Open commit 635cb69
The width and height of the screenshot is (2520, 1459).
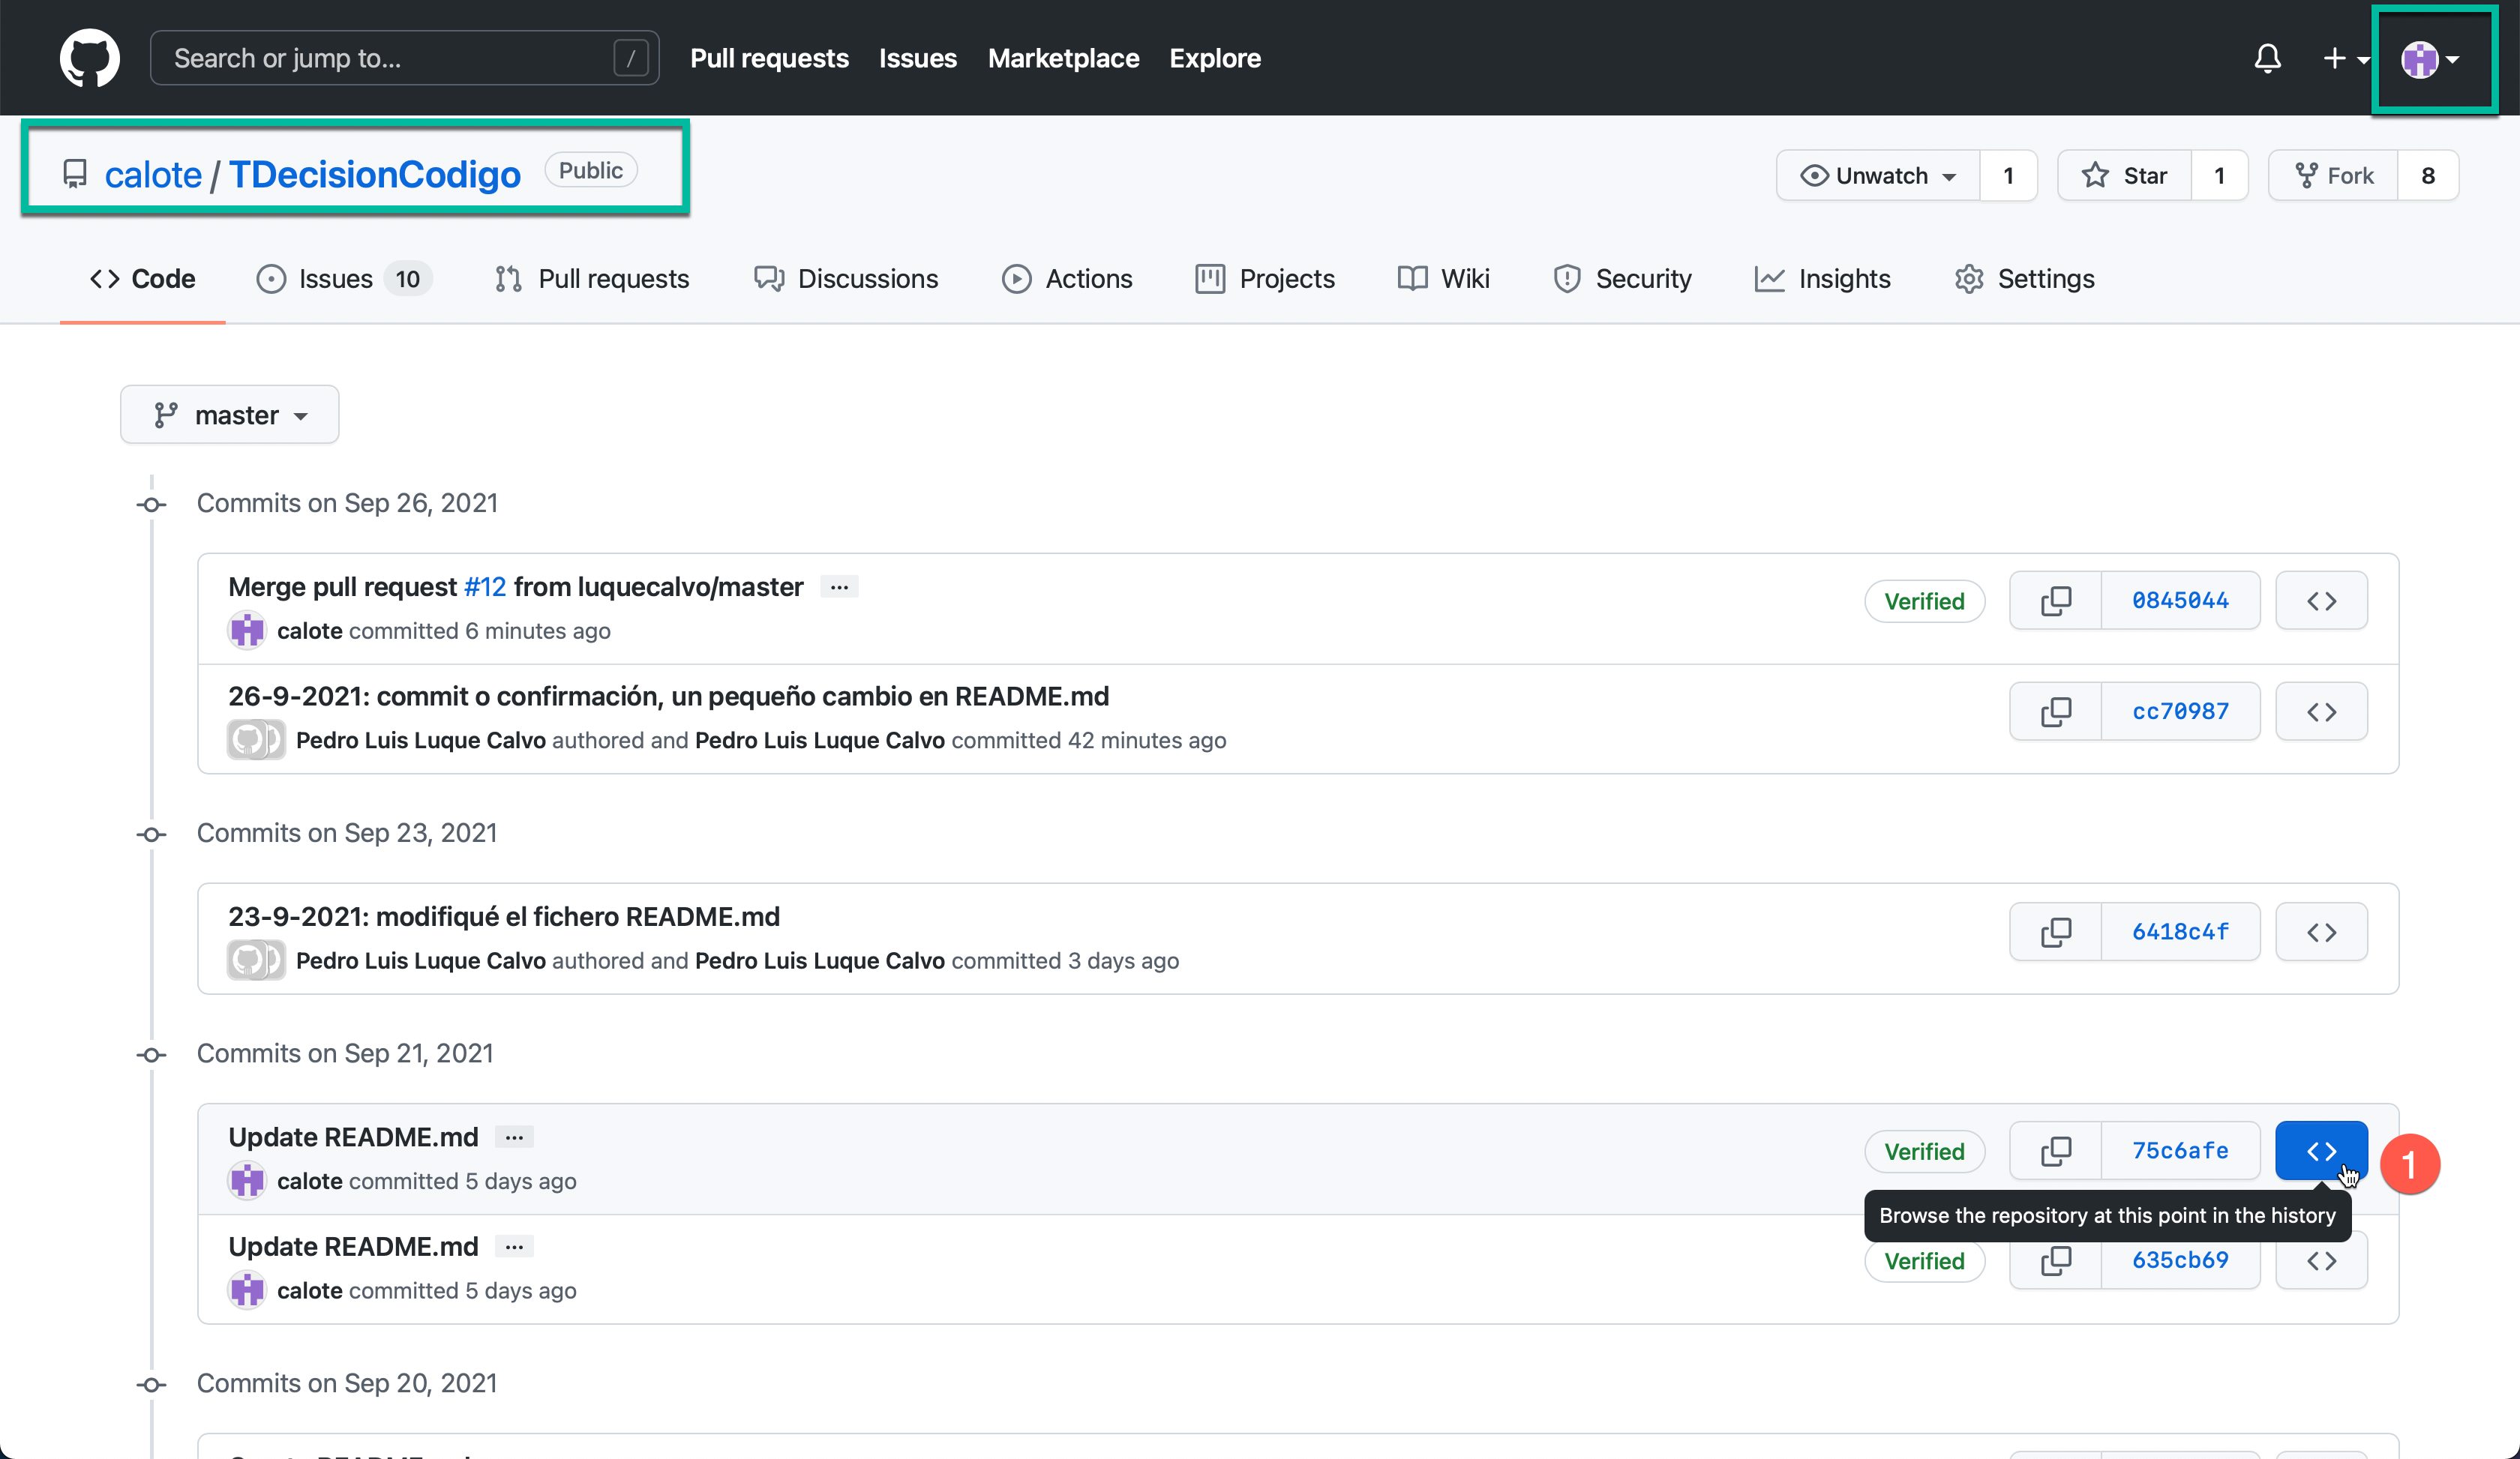click(x=2180, y=1261)
